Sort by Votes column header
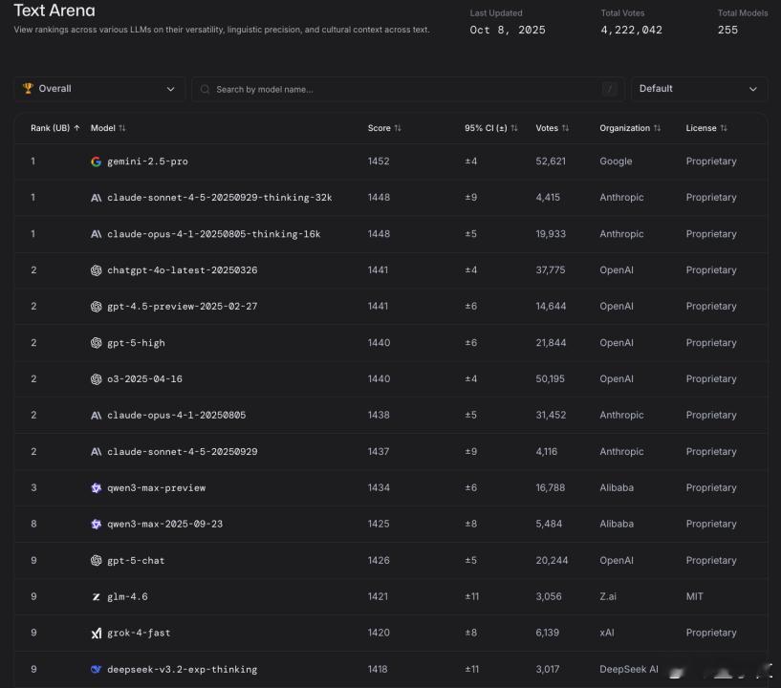 tap(552, 128)
